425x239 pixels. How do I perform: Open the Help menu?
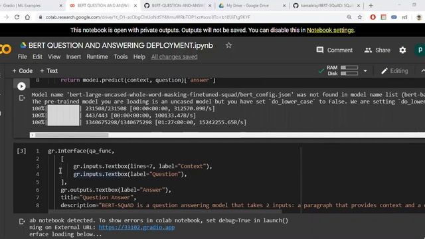click(x=139, y=56)
